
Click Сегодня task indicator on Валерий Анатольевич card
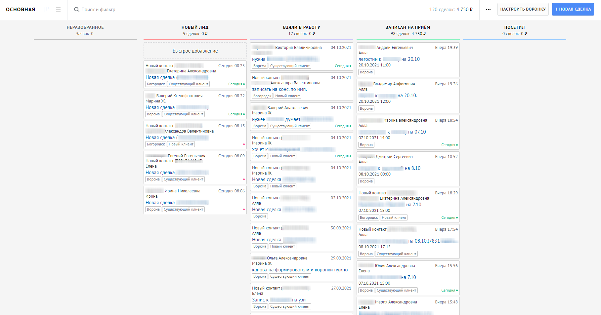[x=343, y=126]
